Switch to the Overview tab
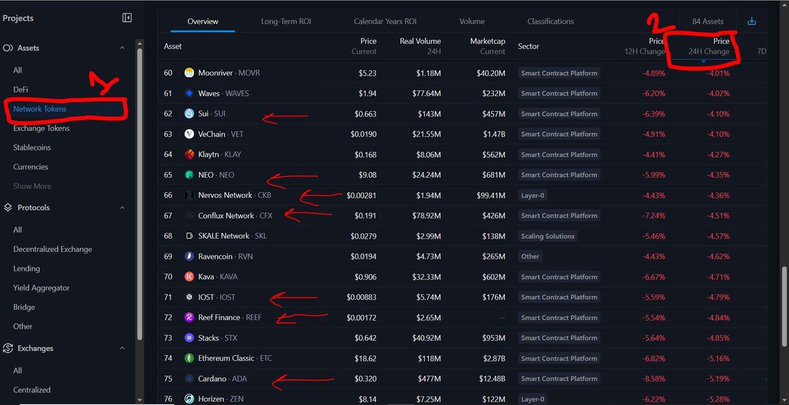The width and height of the screenshot is (789, 405). (203, 21)
